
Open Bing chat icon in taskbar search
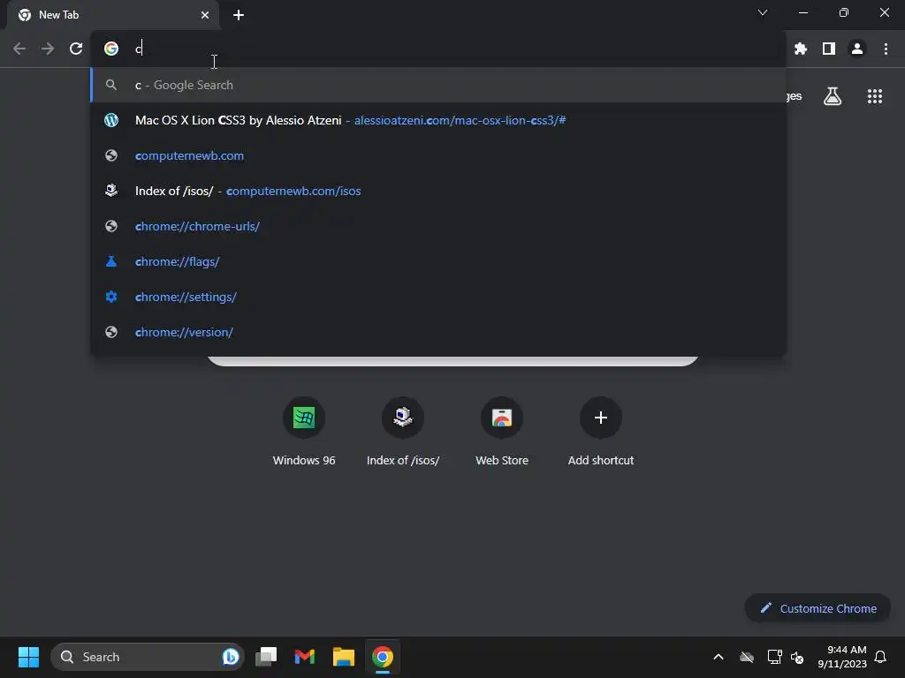click(x=231, y=657)
